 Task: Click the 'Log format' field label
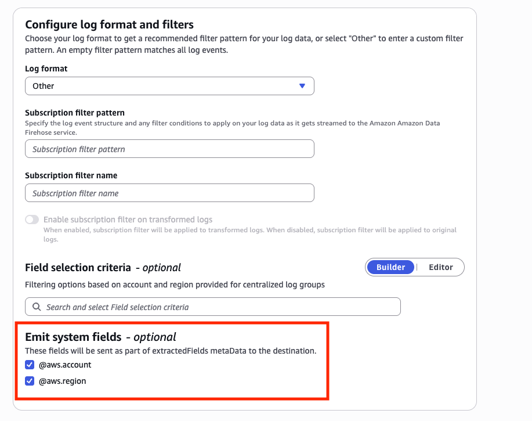46,69
